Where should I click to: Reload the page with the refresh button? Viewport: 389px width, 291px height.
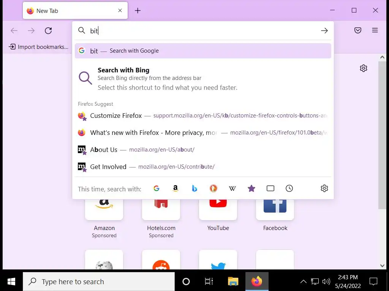click(48, 31)
